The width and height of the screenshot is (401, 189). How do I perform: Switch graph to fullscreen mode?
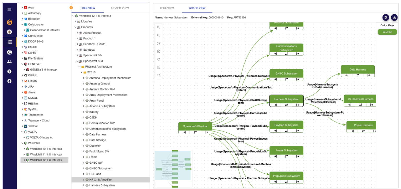point(158,75)
